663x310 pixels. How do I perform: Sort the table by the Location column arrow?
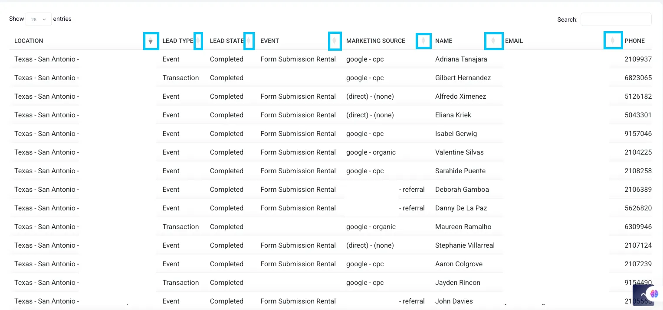[151, 41]
